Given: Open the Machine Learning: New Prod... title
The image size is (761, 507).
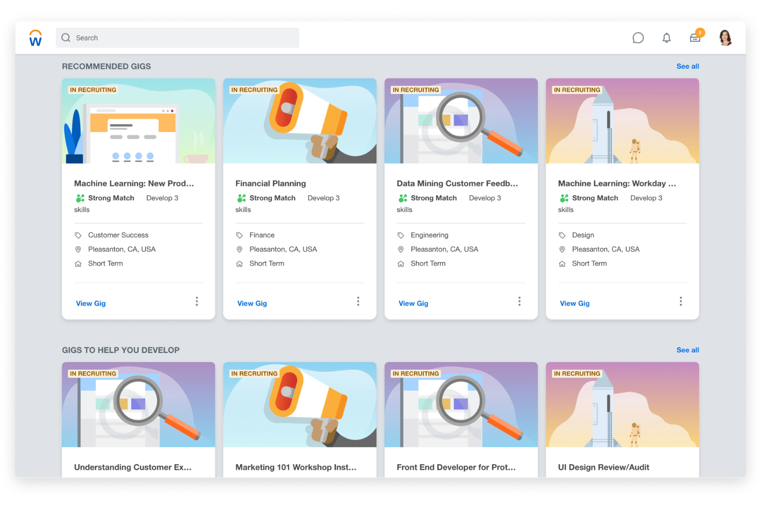Looking at the screenshot, I should pos(134,183).
